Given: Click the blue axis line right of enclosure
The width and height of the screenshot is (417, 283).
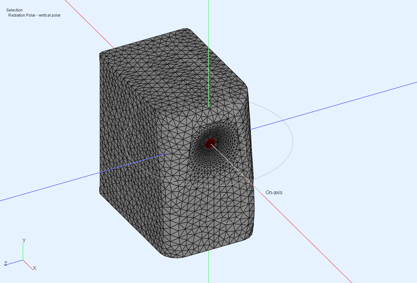Looking at the screenshot, I should click(335, 105).
